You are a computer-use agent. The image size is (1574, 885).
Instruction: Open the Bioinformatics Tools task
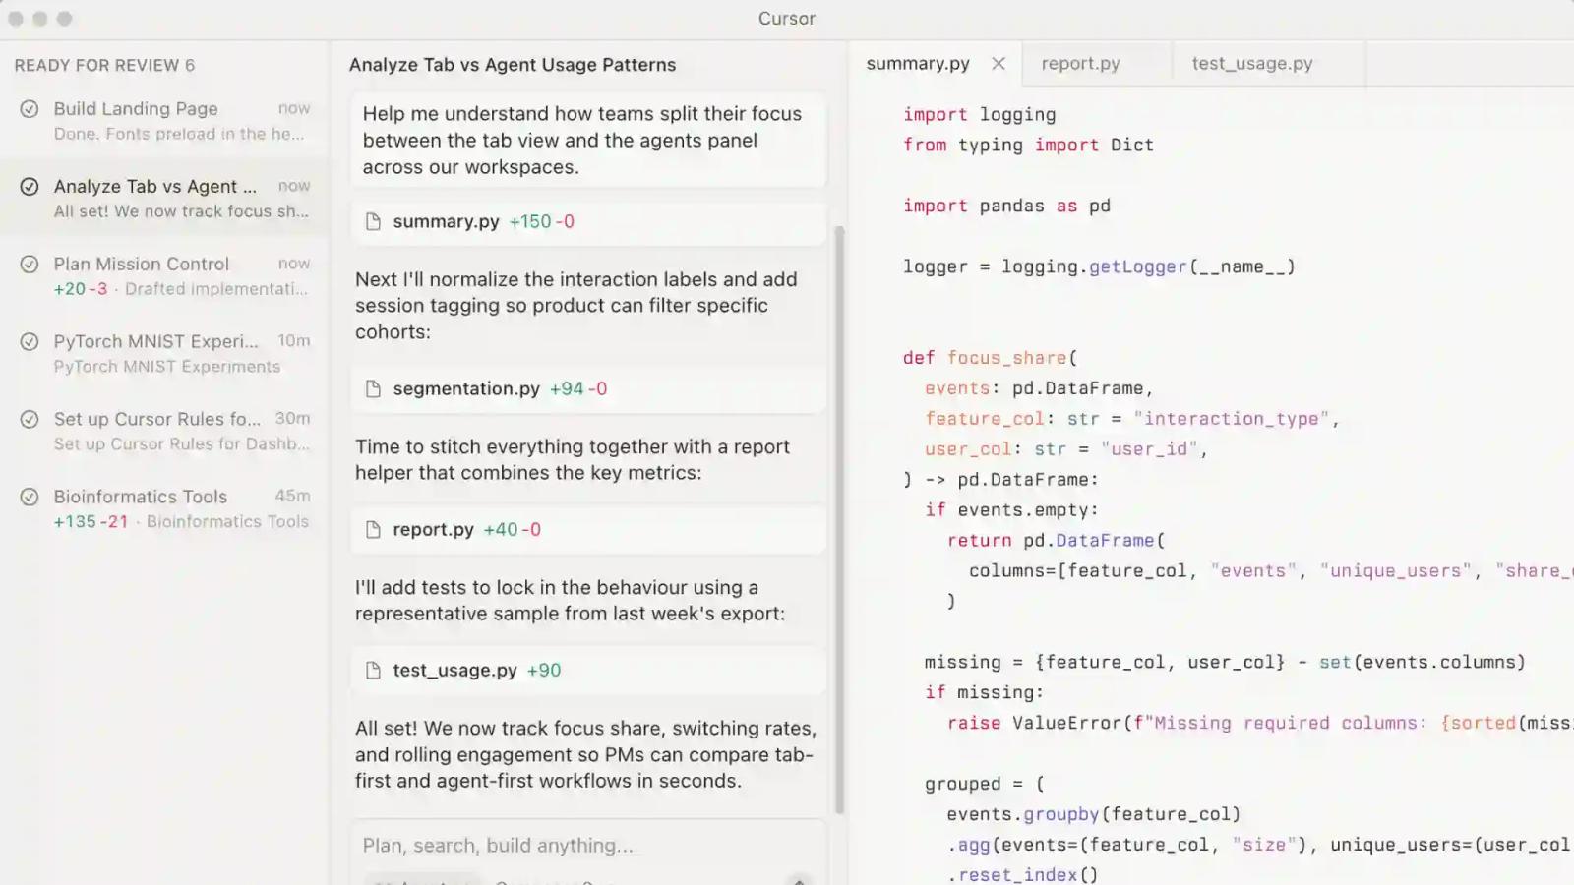(x=164, y=509)
